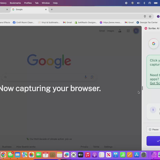Open Georgia Tax Center bookmark

pos(147,22)
